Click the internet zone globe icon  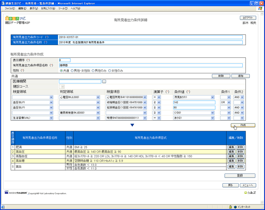(235, 207)
